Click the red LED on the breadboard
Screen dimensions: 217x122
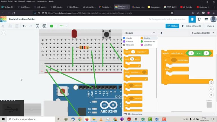(x=74, y=34)
